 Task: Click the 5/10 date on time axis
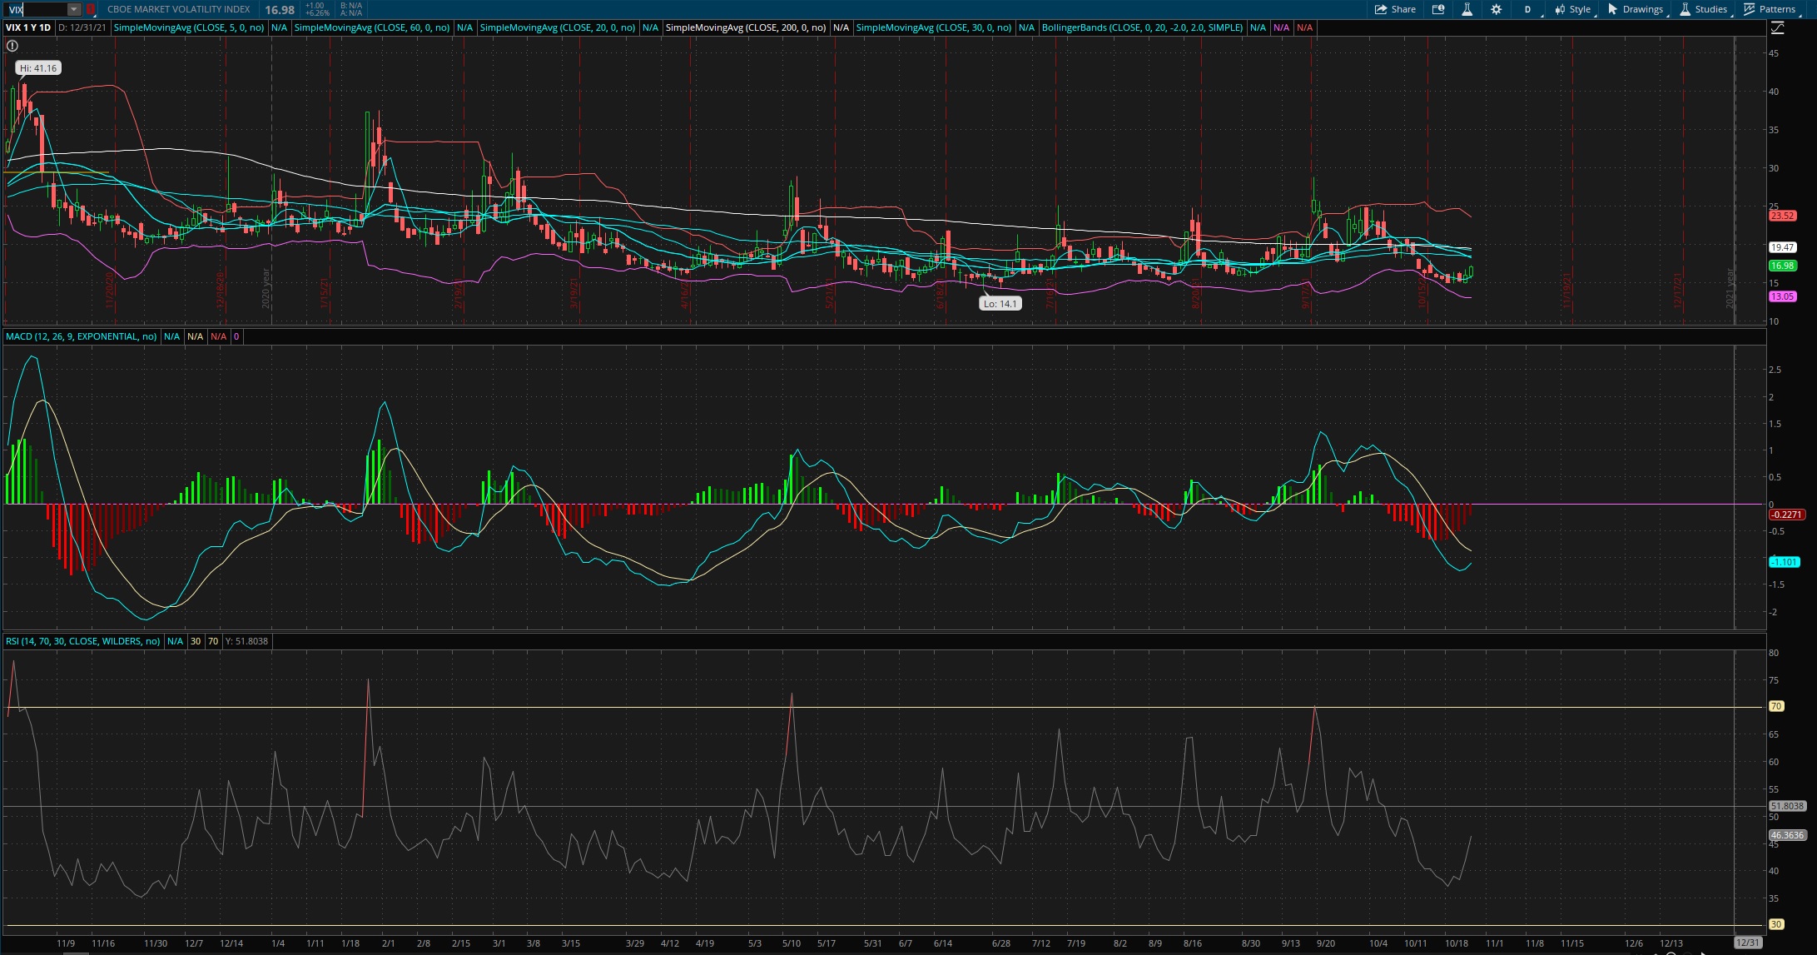792,943
